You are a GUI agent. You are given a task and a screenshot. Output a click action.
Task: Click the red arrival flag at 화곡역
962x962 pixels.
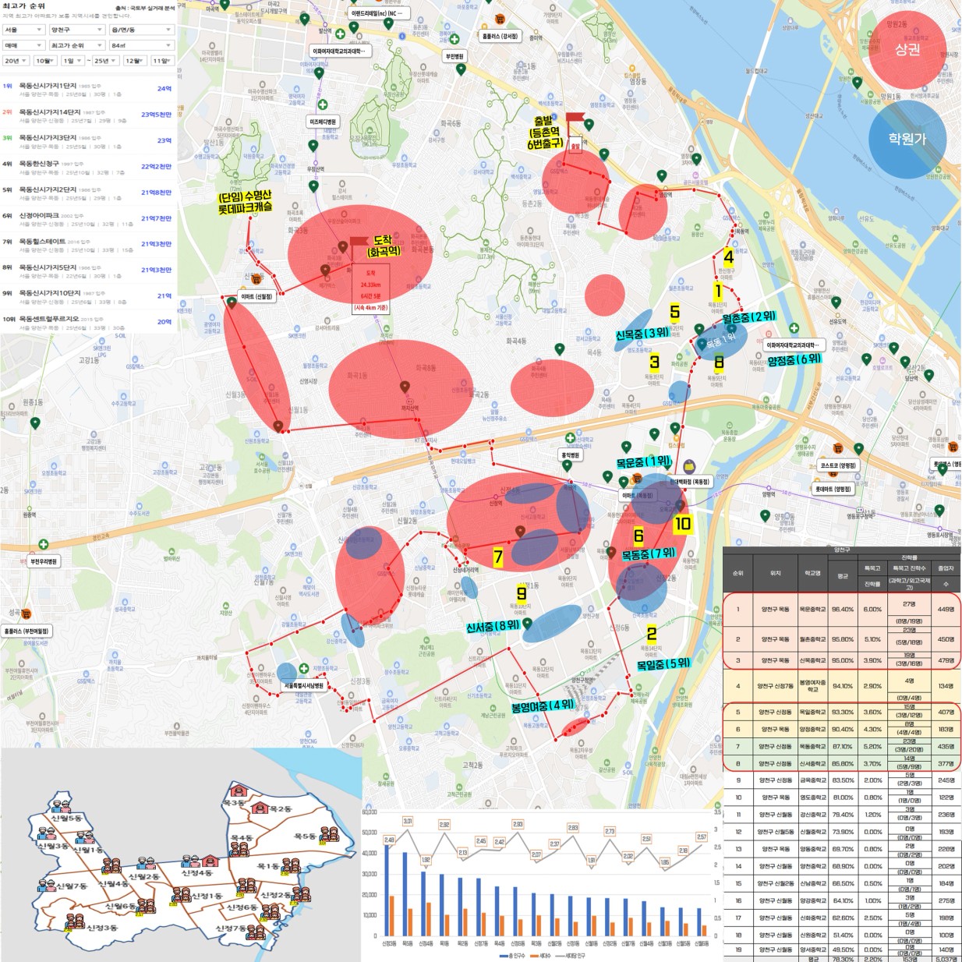[359, 243]
